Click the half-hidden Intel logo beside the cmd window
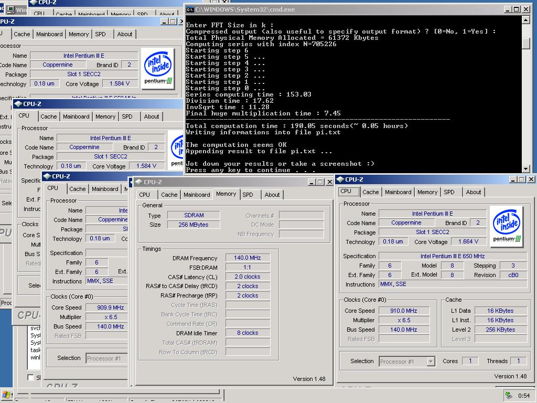Viewport: 537px width, 403px height. [x=176, y=150]
